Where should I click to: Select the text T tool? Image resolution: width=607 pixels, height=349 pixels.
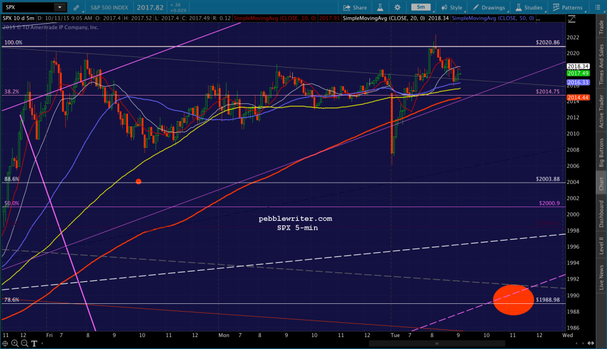34,344
